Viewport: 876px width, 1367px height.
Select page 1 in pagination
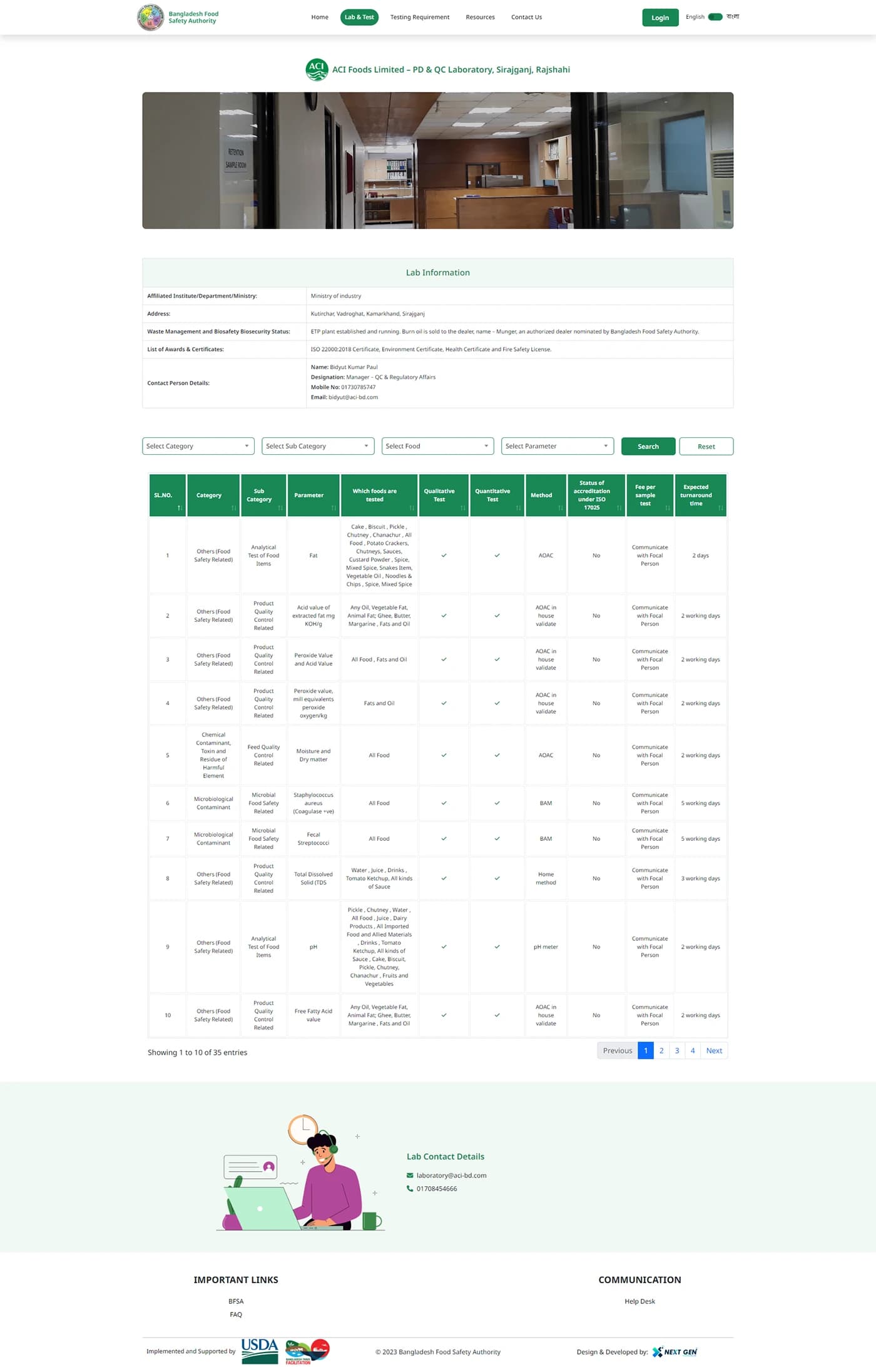(646, 1050)
